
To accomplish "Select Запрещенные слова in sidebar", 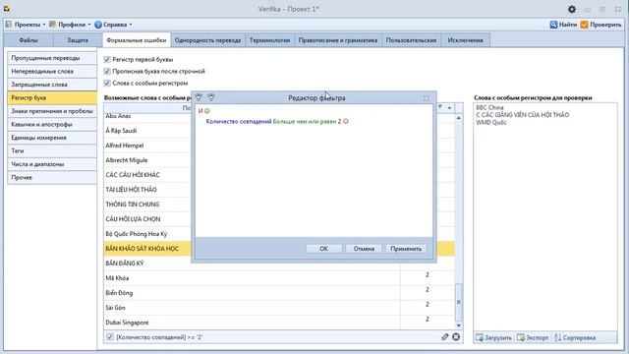I will click(52, 85).
